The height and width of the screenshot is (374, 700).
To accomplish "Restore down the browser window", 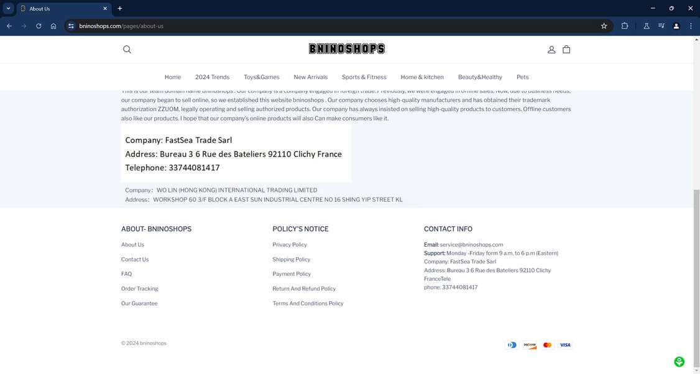I will click(x=671, y=9).
